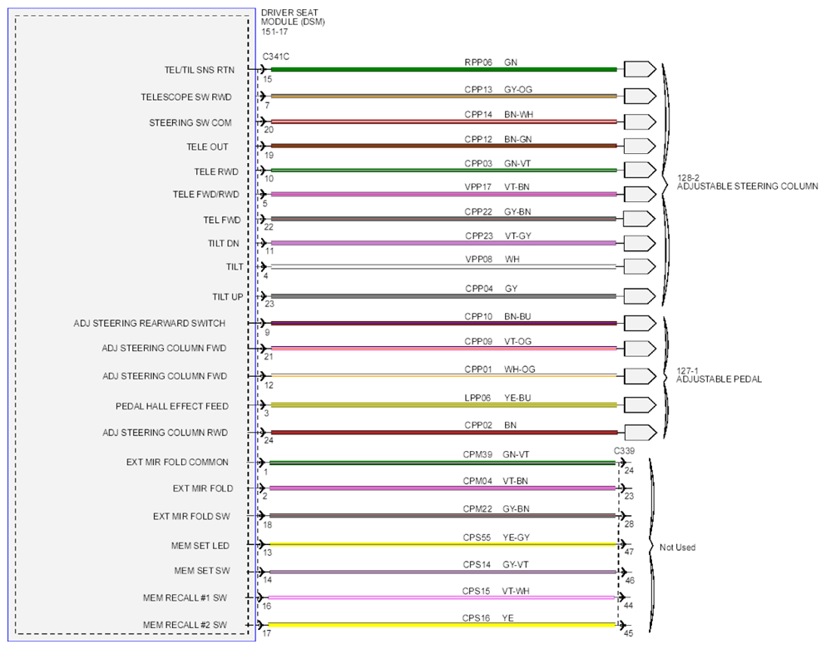Click the TEL FWD signal label

pos(222,220)
